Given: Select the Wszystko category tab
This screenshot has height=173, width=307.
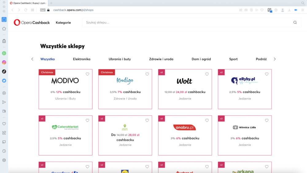Looking at the screenshot, I should coord(48,59).
